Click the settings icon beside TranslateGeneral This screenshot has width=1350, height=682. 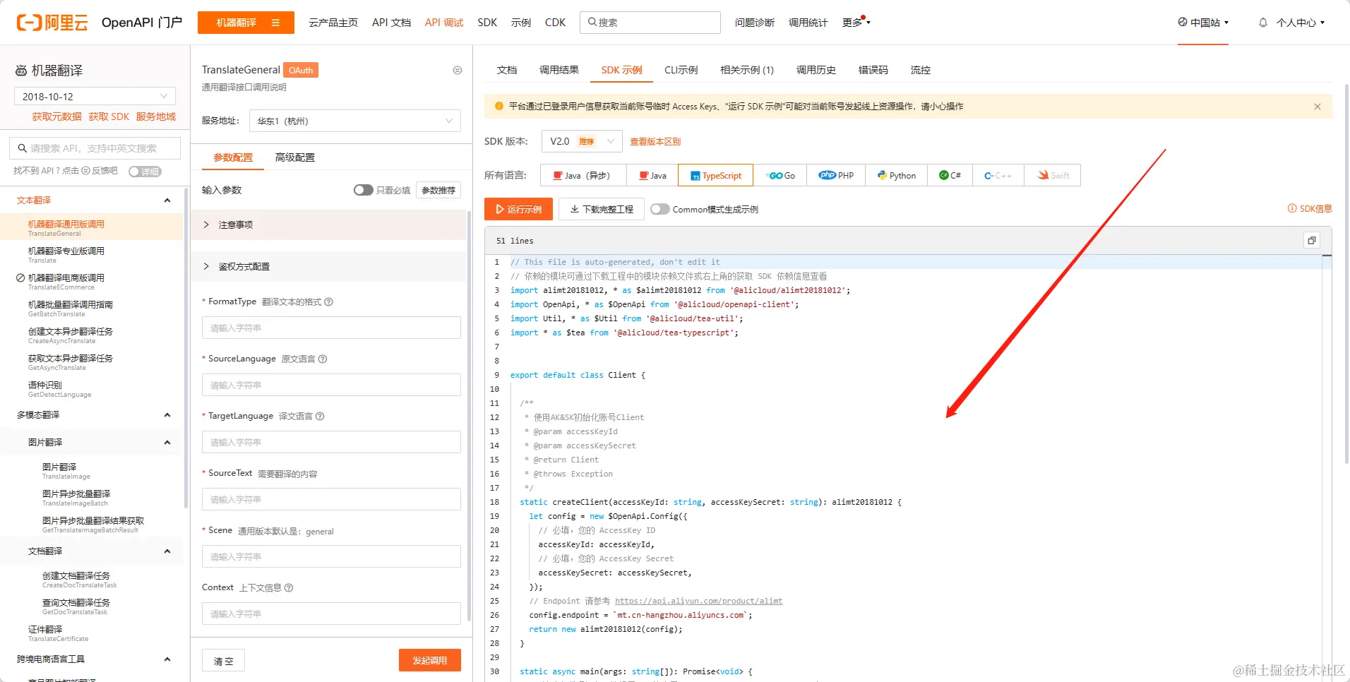point(458,70)
